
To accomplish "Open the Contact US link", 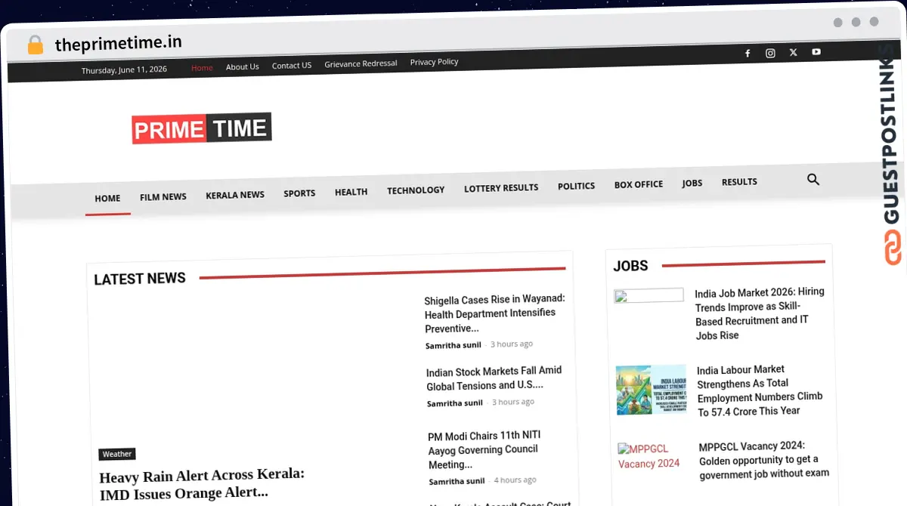I will pyautogui.click(x=292, y=66).
